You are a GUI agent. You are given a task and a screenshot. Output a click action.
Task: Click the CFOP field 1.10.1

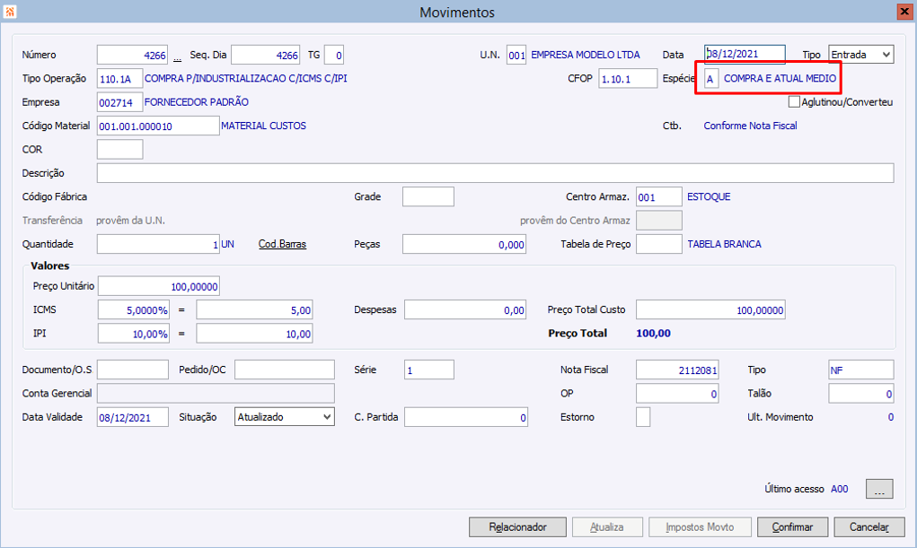pyautogui.click(x=628, y=78)
